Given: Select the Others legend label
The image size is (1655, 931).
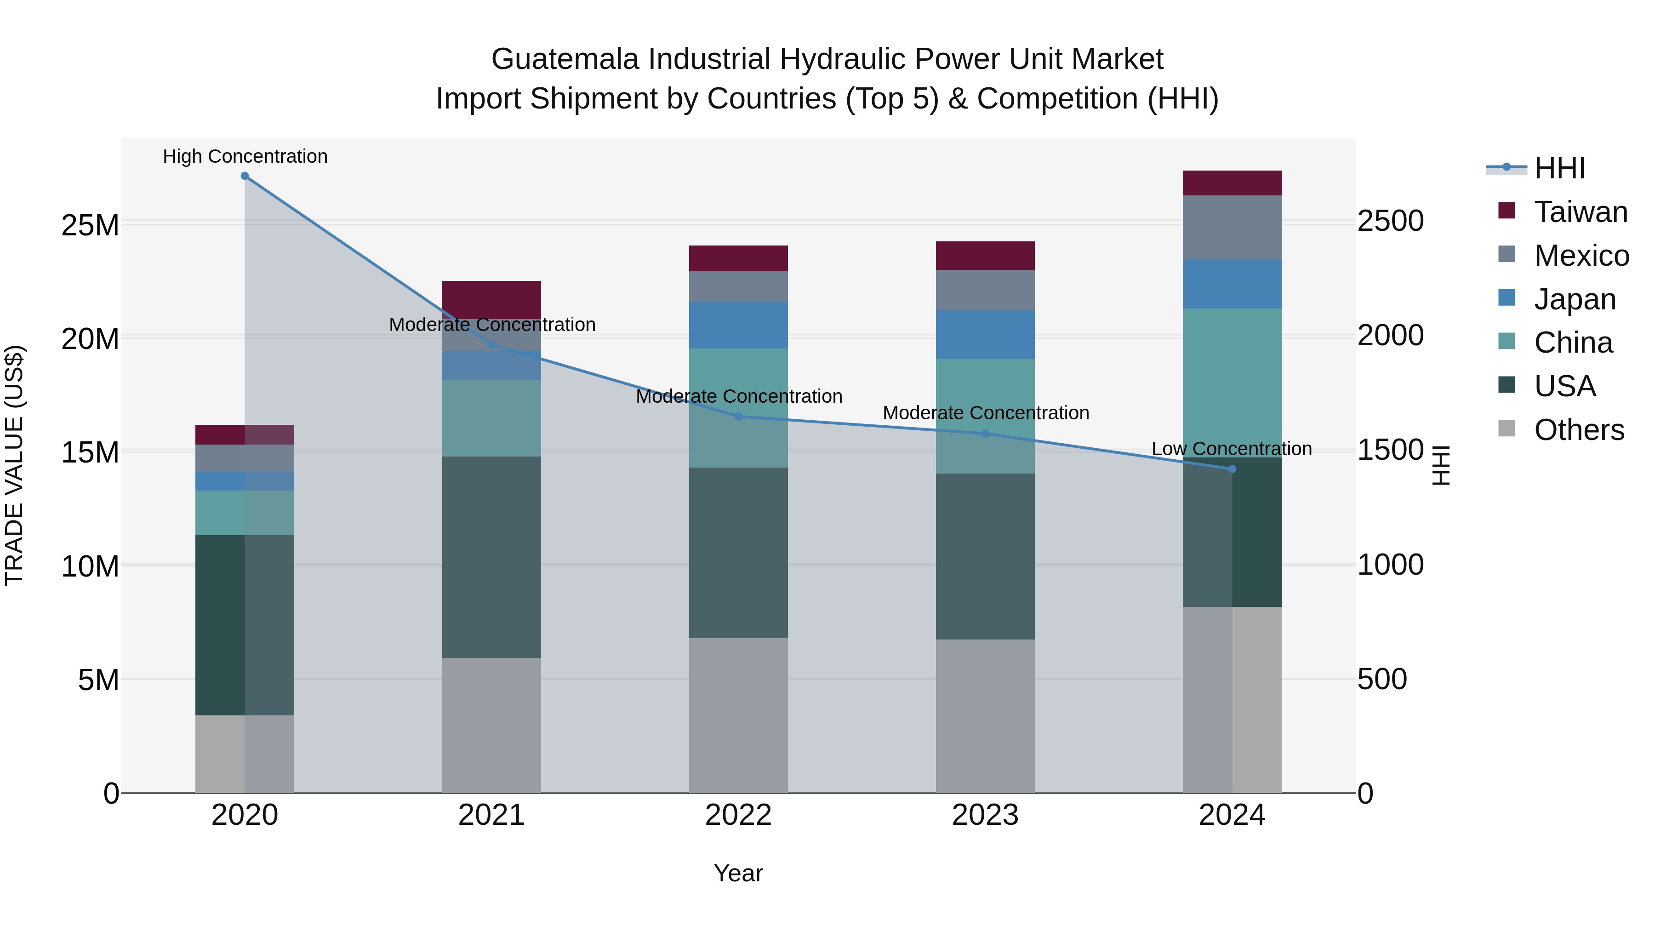Looking at the screenshot, I should click(1579, 430).
